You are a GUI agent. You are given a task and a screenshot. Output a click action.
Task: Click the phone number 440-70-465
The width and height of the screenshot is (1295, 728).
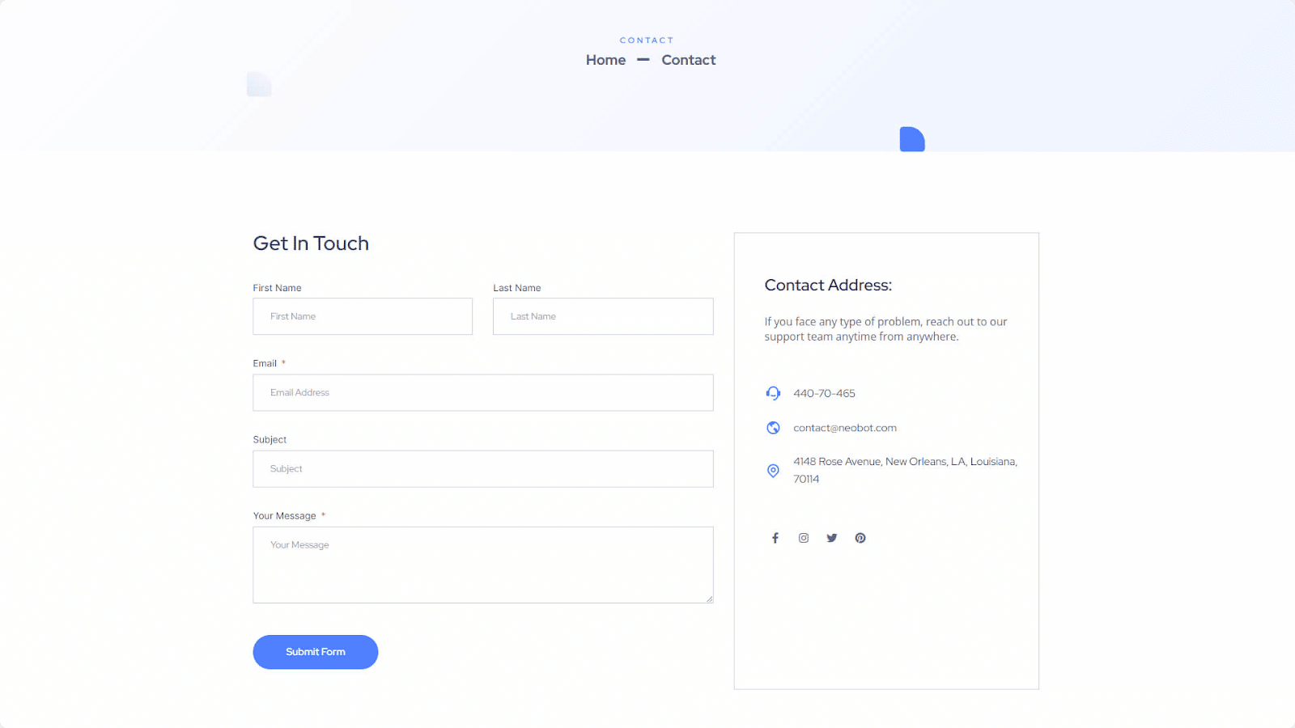tap(824, 393)
